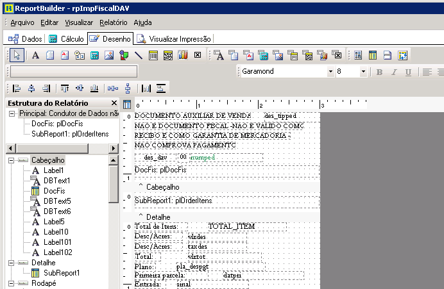Viewport: 444px width, 289px height.
Task: Collapse the Cabeçalho band node
Action: pyautogui.click(x=11, y=160)
